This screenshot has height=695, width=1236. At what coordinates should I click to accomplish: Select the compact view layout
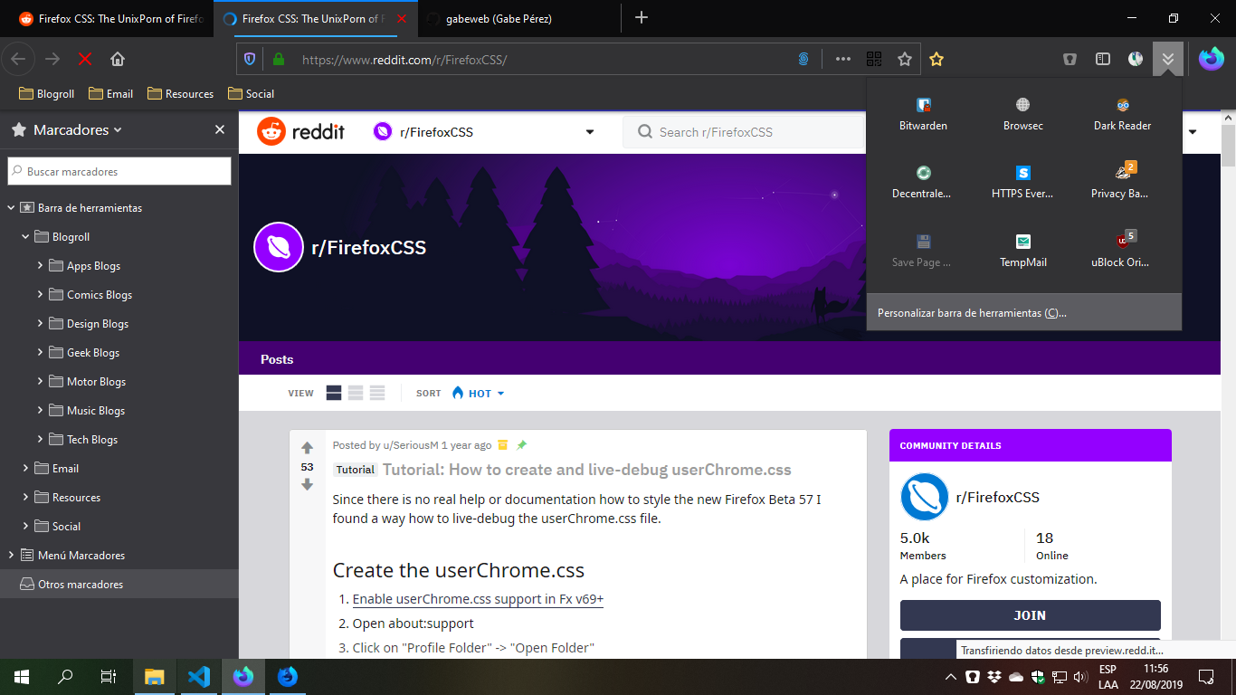(x=377, y=393)
